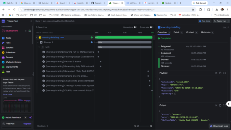This screenshot has width=231, height=130.
Task: Collapse the morning-briefing root task row
Action: (37, 38)
